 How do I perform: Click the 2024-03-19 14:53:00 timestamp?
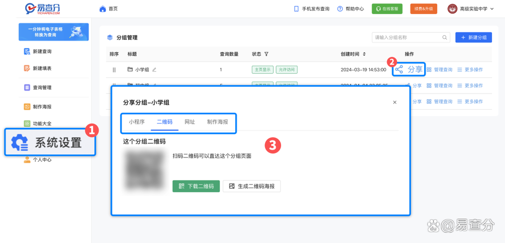click(x=363, y=69)
